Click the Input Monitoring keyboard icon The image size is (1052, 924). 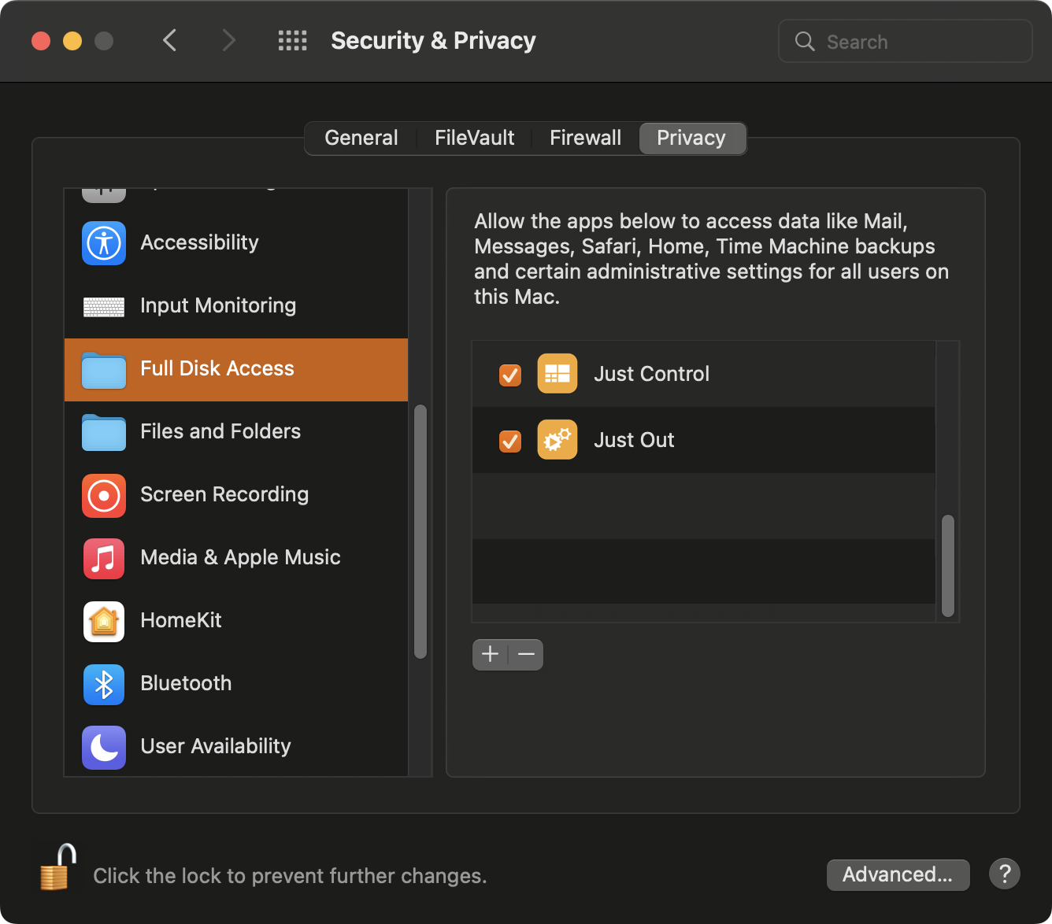coord(104,306)
